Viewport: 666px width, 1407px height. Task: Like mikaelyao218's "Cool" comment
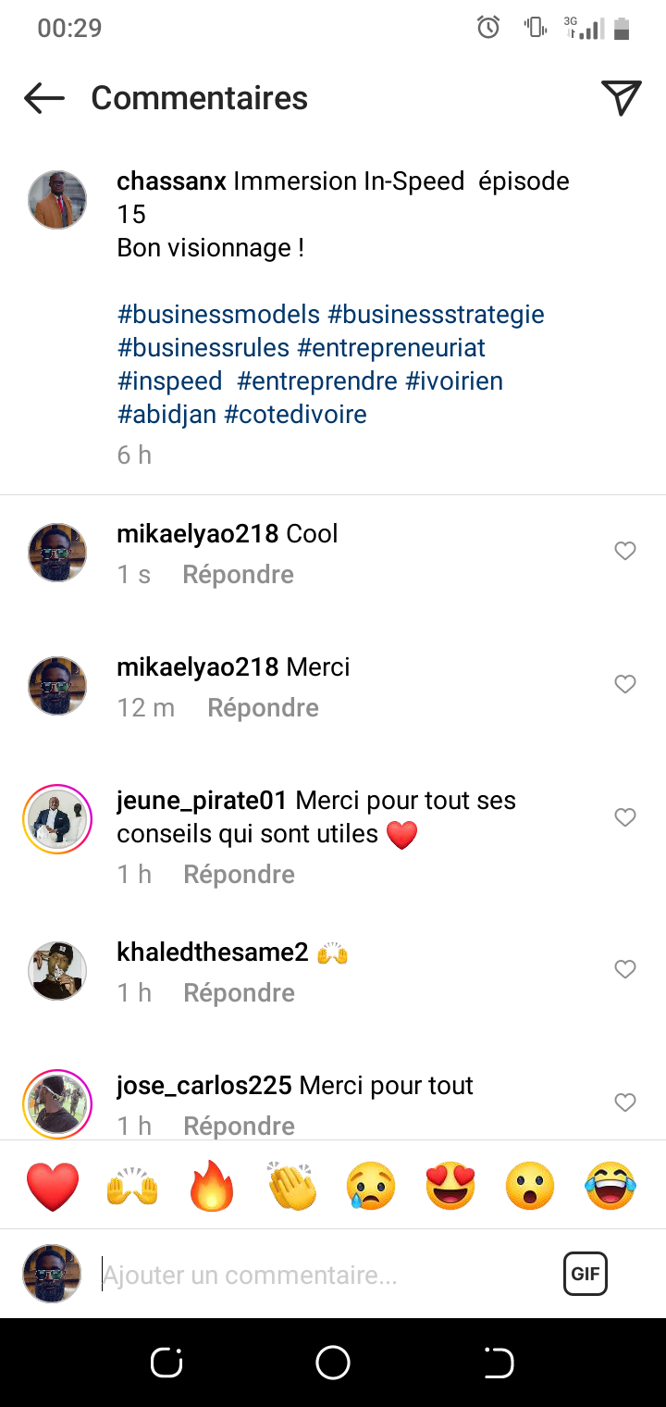(625, 552)
